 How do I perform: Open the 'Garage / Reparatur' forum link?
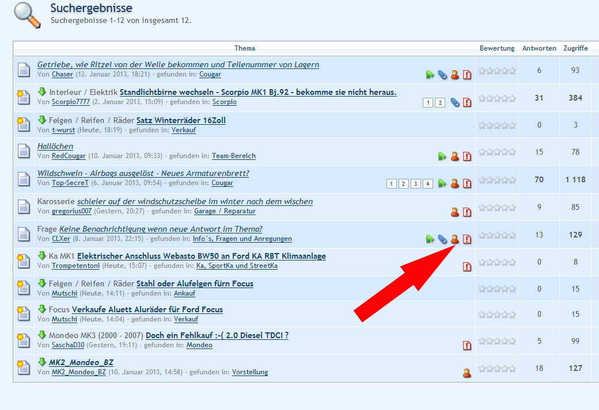225,211
